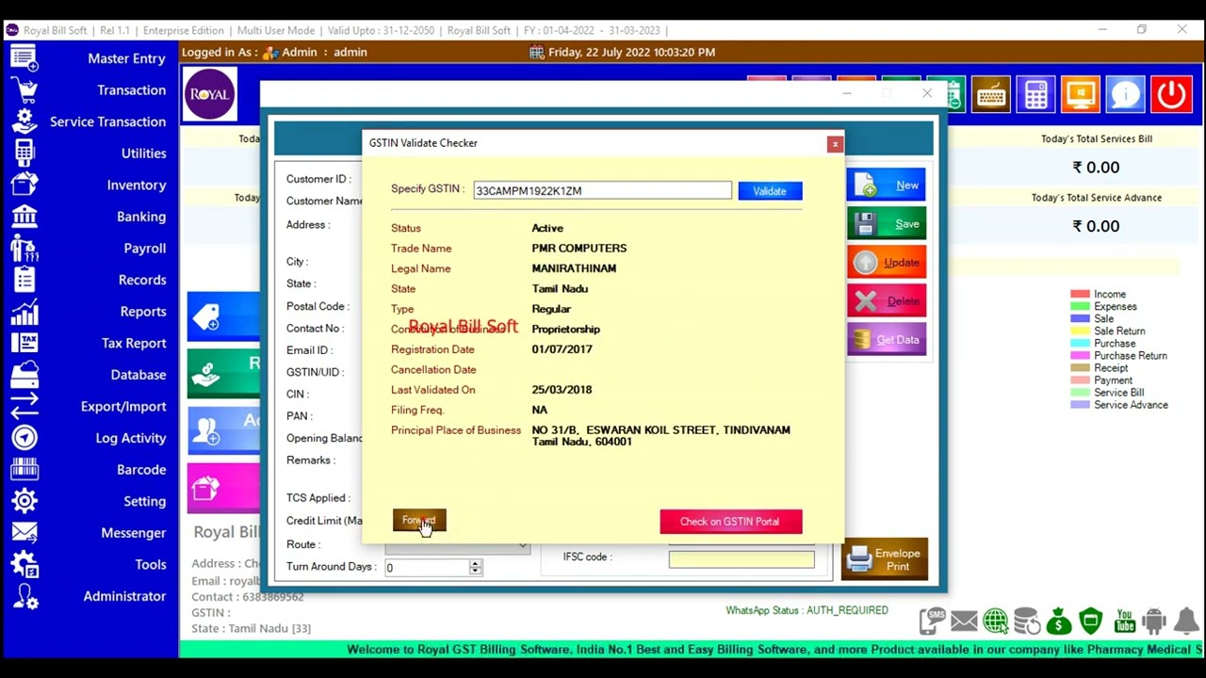1206x678 pixels.
Task: Click the Barcode sidebar icon
Action: click(24, 470)
